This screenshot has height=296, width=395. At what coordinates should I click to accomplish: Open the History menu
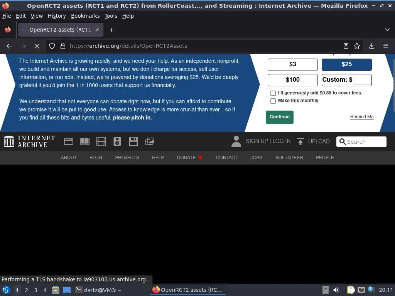coord(57,16)
